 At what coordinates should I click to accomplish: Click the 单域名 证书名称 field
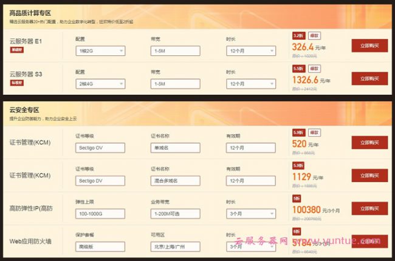pyautogui.click(x=176, y=148)
